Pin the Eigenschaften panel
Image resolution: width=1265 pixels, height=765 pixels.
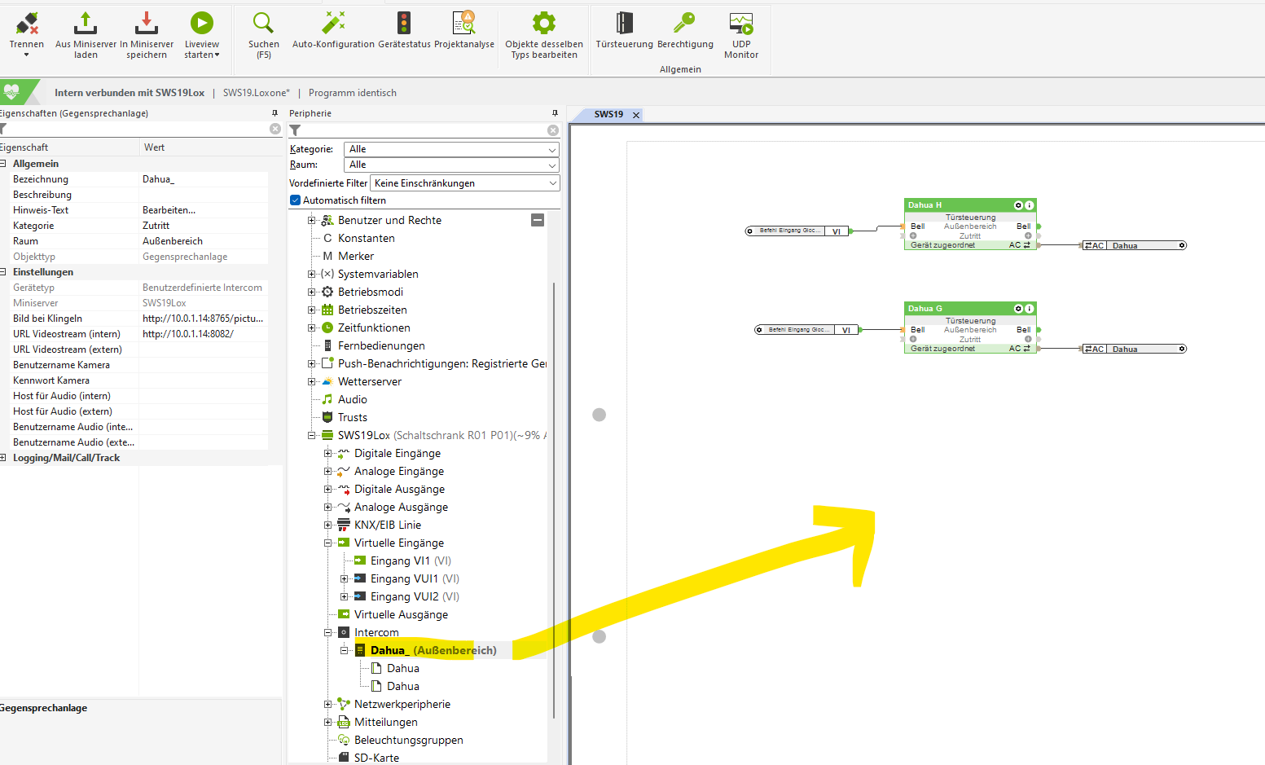[x=275, y=113]
